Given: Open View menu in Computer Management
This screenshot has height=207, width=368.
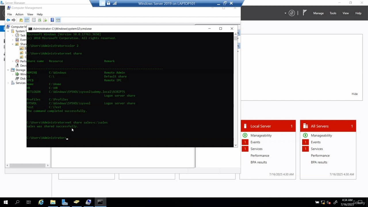Looking at the screenshot, I should pyautogui.click(x=30, y=14).
